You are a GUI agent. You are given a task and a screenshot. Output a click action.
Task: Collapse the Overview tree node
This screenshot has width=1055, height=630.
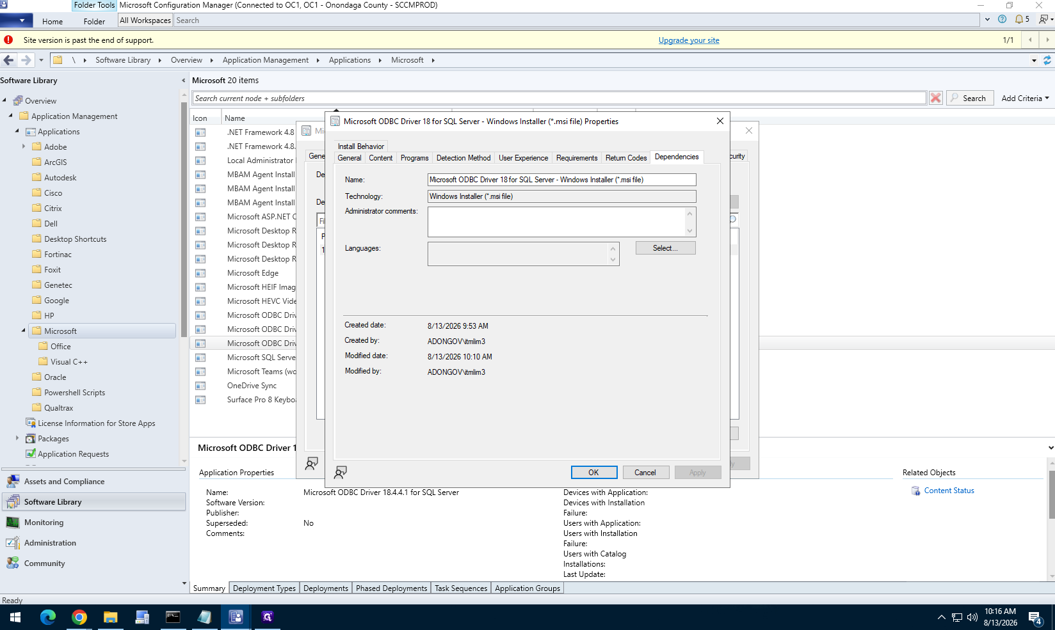pos(4,100)
